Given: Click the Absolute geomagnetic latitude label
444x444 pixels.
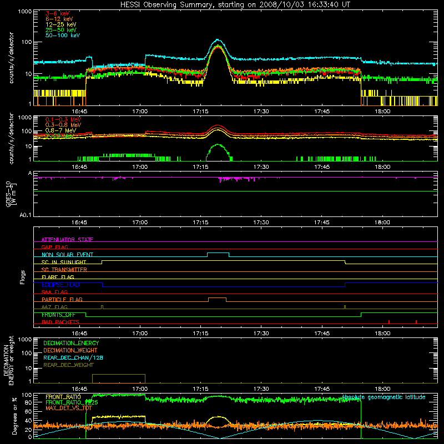Looking at the screenshot, I should click(x=384, y=397).
